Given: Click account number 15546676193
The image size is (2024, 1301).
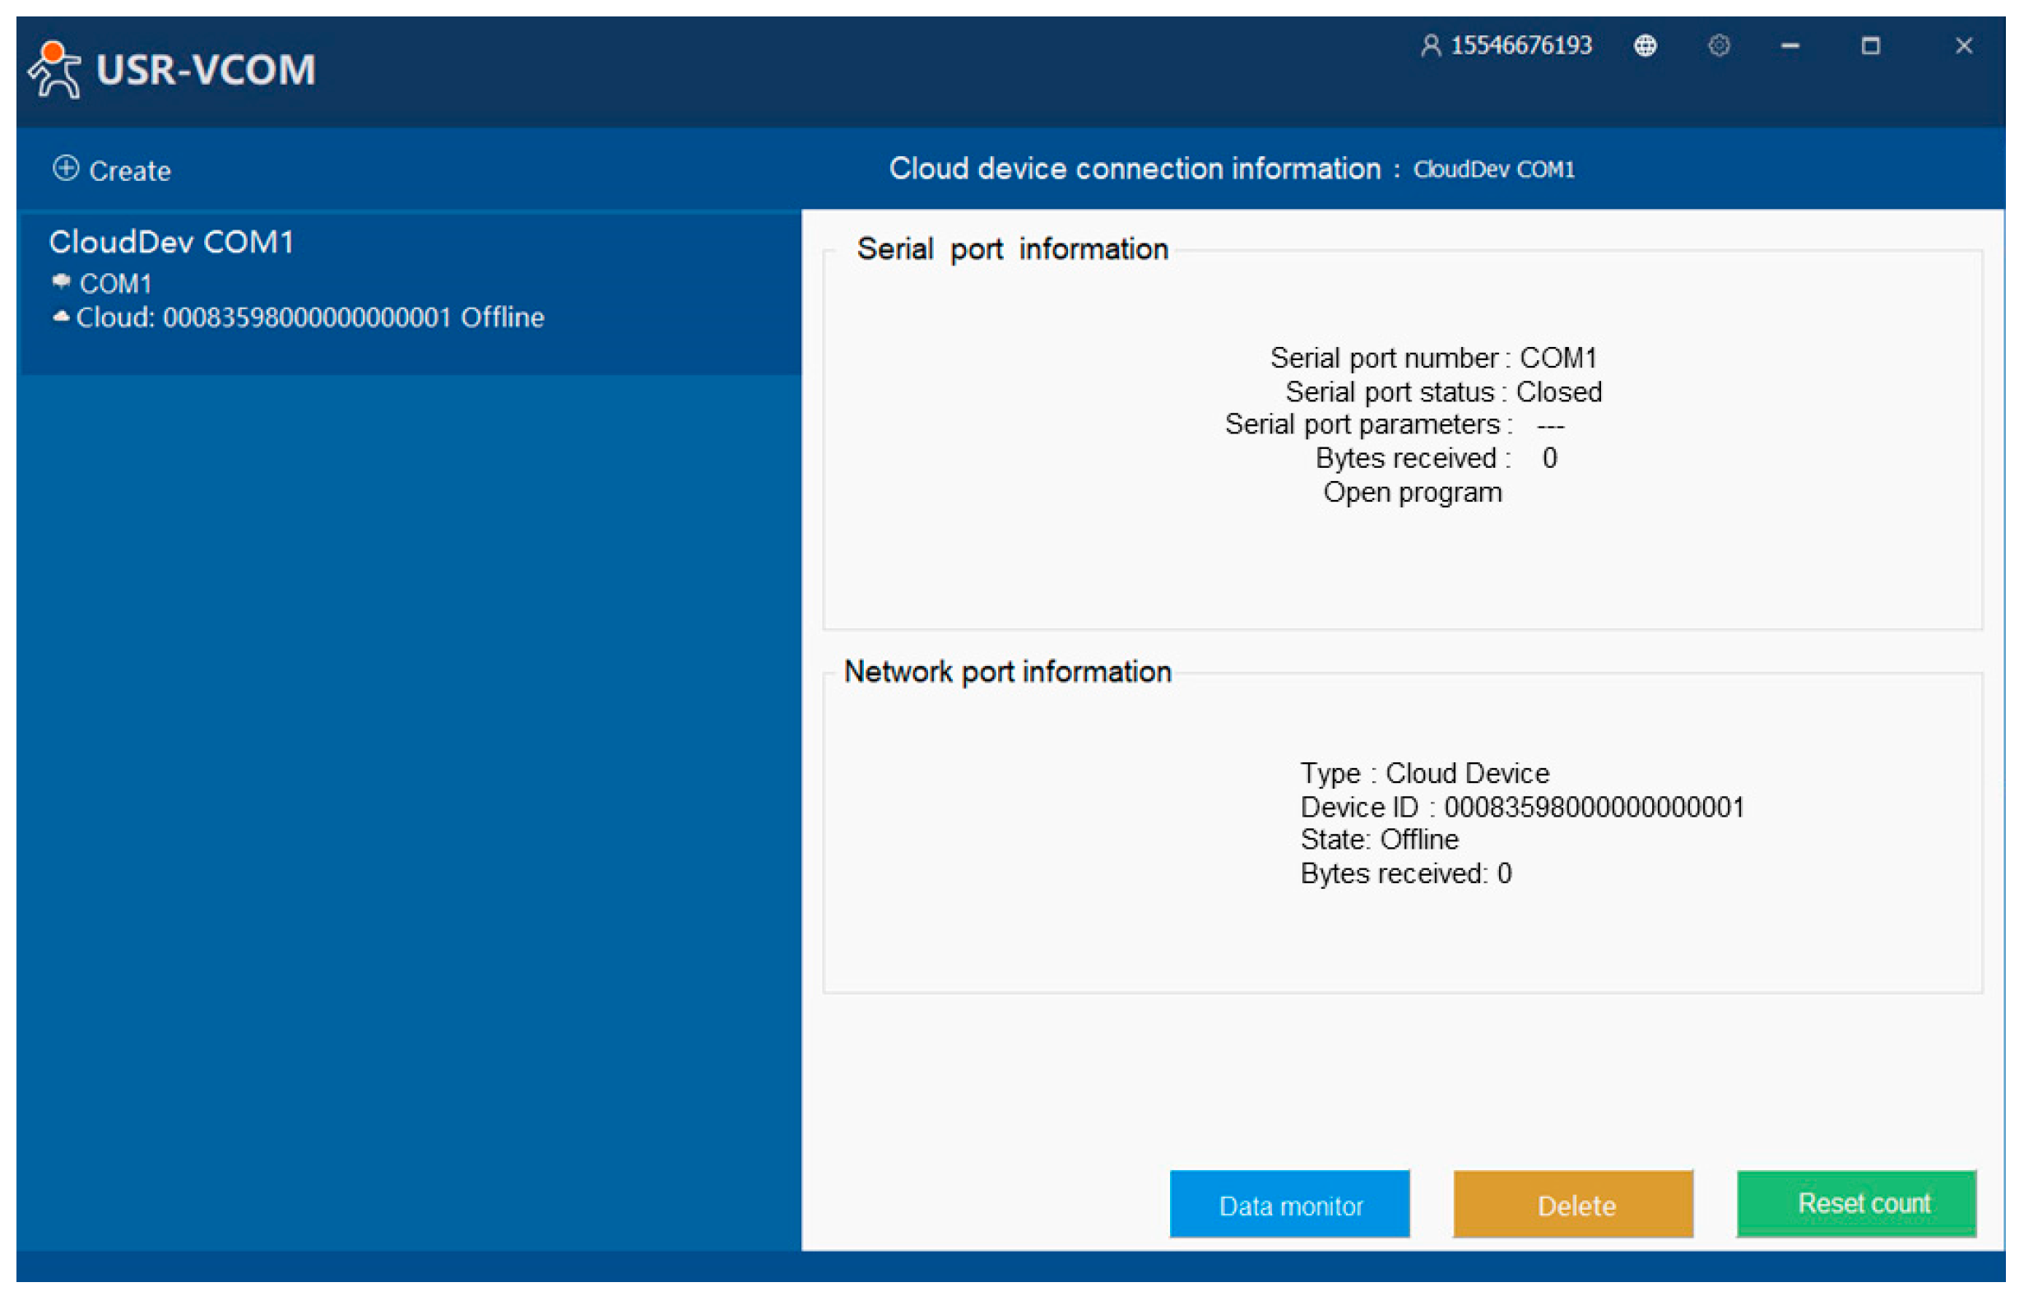Looking at the screenshot, I should click(x=1521, y=45).
